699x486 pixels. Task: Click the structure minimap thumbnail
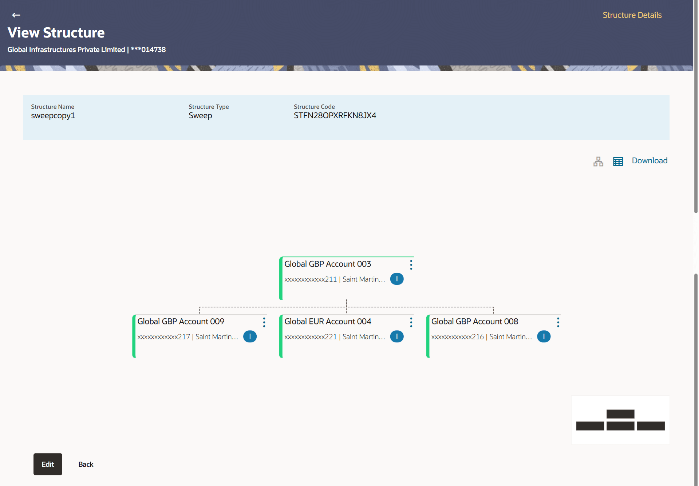620,420
